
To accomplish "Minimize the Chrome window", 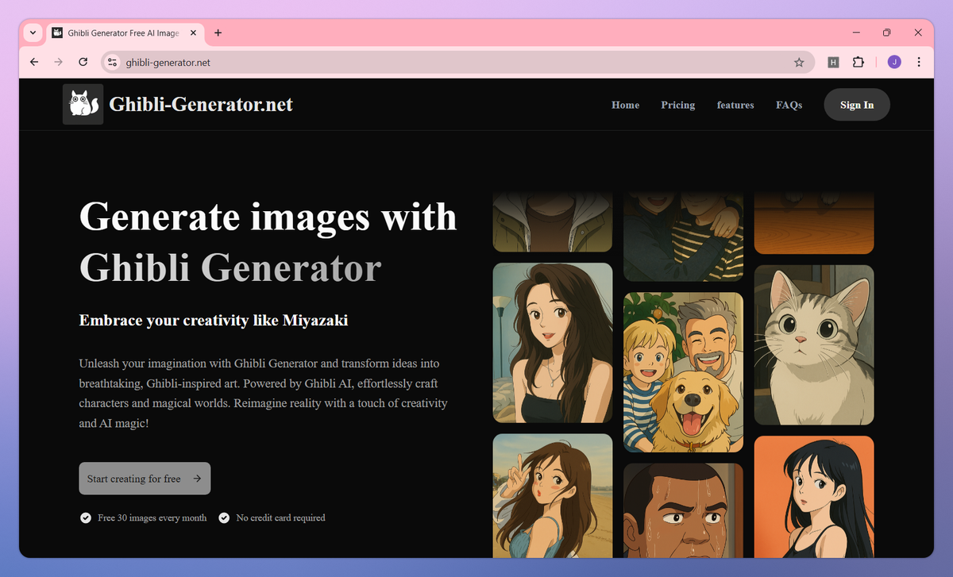I will [857, 33].
